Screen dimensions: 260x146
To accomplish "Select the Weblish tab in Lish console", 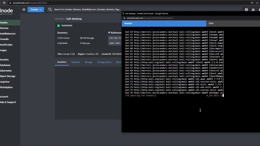I will pyautogui.click(x=164, y=24).
